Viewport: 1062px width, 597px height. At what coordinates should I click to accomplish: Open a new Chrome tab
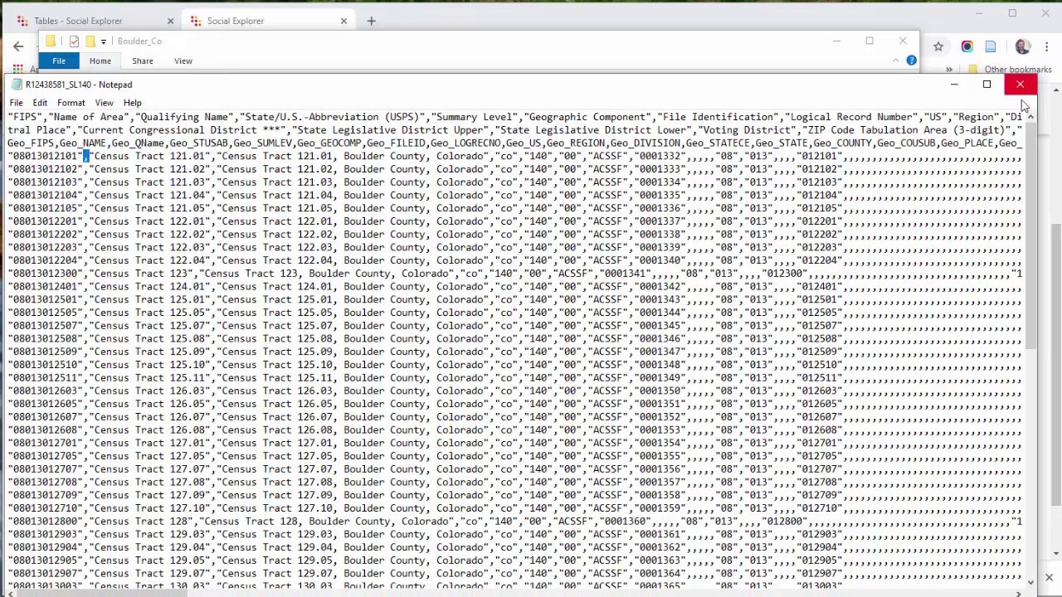point(371,21)
